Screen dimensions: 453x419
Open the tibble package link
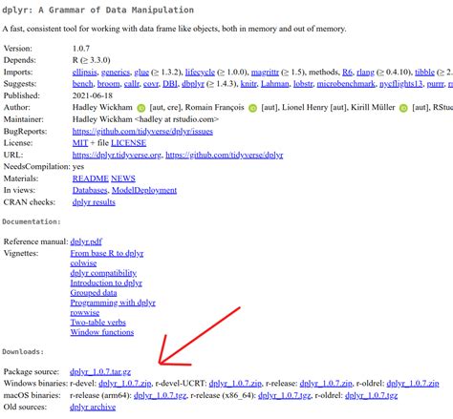click(x=424, y=73)
